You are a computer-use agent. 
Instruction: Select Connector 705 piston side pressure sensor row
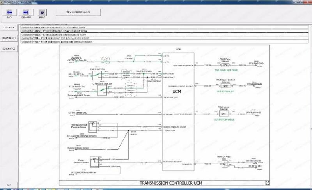click(x=165, y=42)
